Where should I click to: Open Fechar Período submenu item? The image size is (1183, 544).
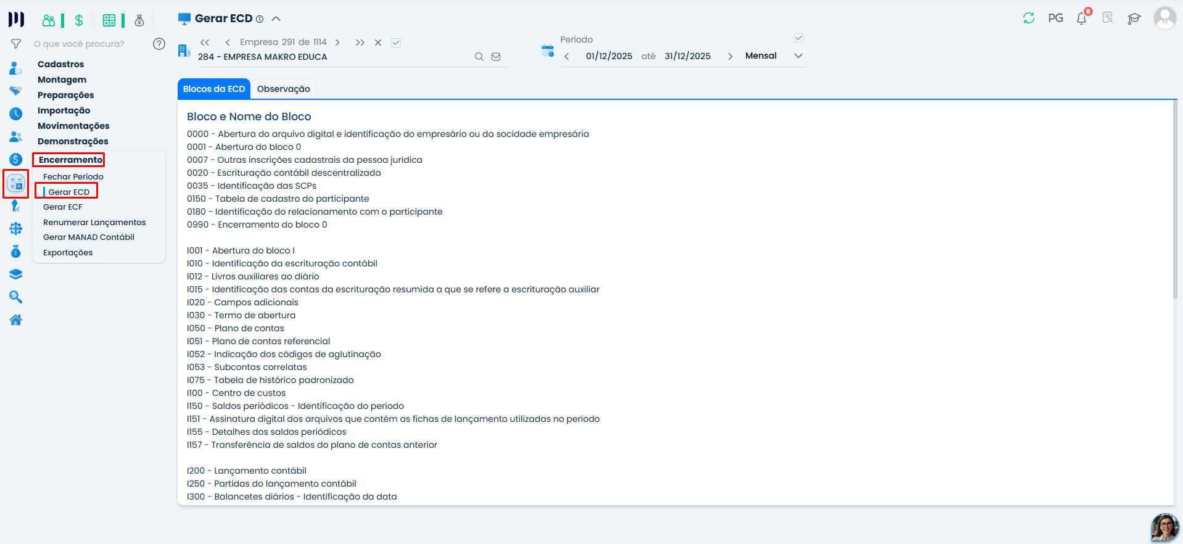pos(73,176)
